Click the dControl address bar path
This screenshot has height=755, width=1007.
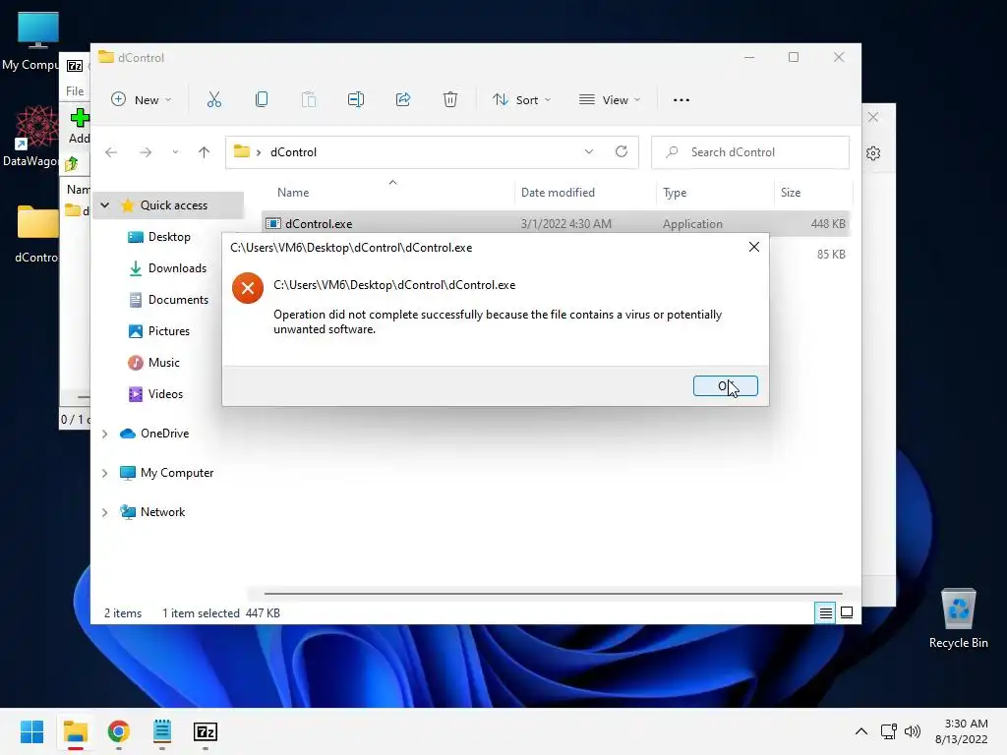(293, 152)
